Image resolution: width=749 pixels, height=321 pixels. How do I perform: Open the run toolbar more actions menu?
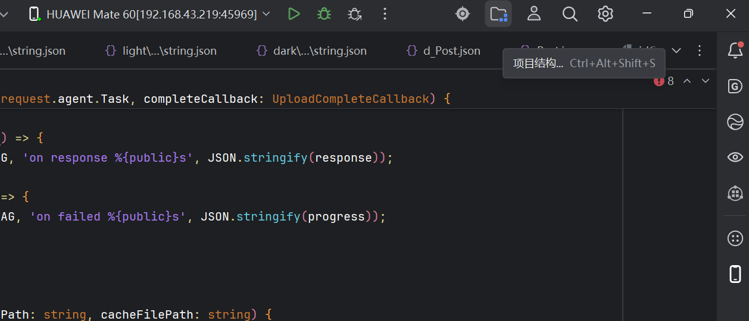tap(385, 14)
